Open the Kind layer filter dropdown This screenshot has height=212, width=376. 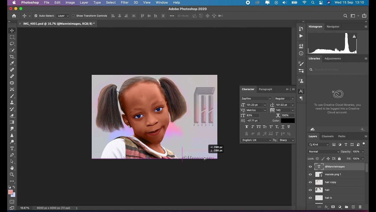pyautogui.click(x=319, y=145)
